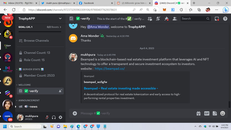Click mukhpura message avatar
The width and height of the screenshot is (231, 130).
[x=73, y=57]
